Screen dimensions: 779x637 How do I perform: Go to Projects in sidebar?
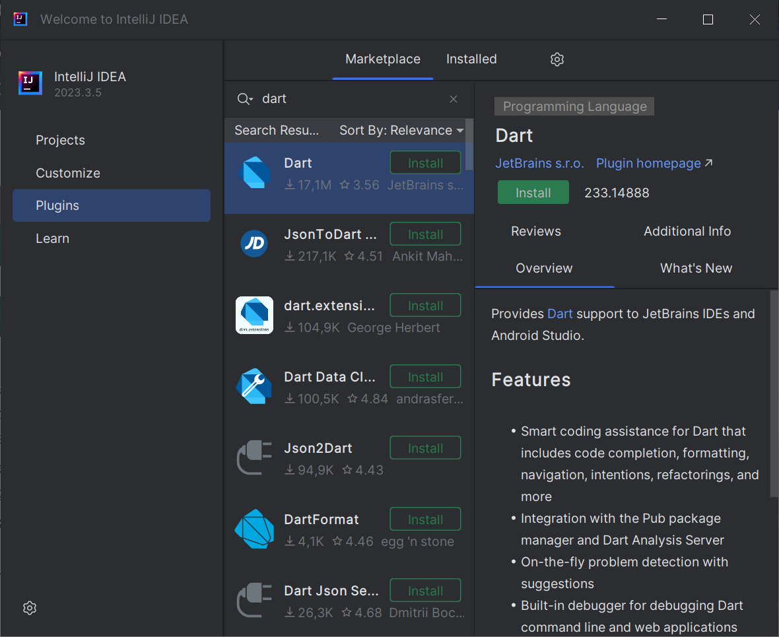coord(60,140)
